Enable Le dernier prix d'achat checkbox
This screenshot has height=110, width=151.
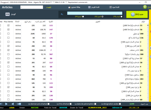[x=49, y=104]
